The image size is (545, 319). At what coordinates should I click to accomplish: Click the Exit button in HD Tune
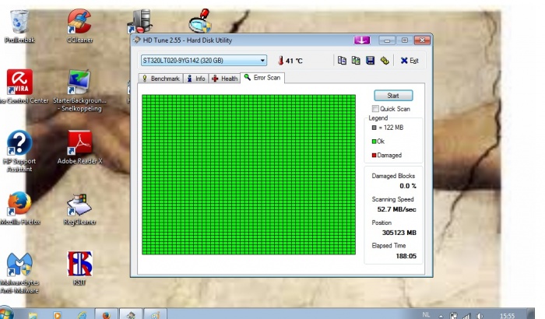coord(410,61)
